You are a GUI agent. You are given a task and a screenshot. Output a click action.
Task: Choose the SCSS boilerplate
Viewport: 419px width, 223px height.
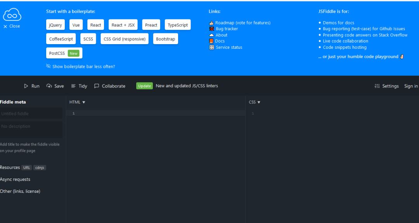point(88,39)
